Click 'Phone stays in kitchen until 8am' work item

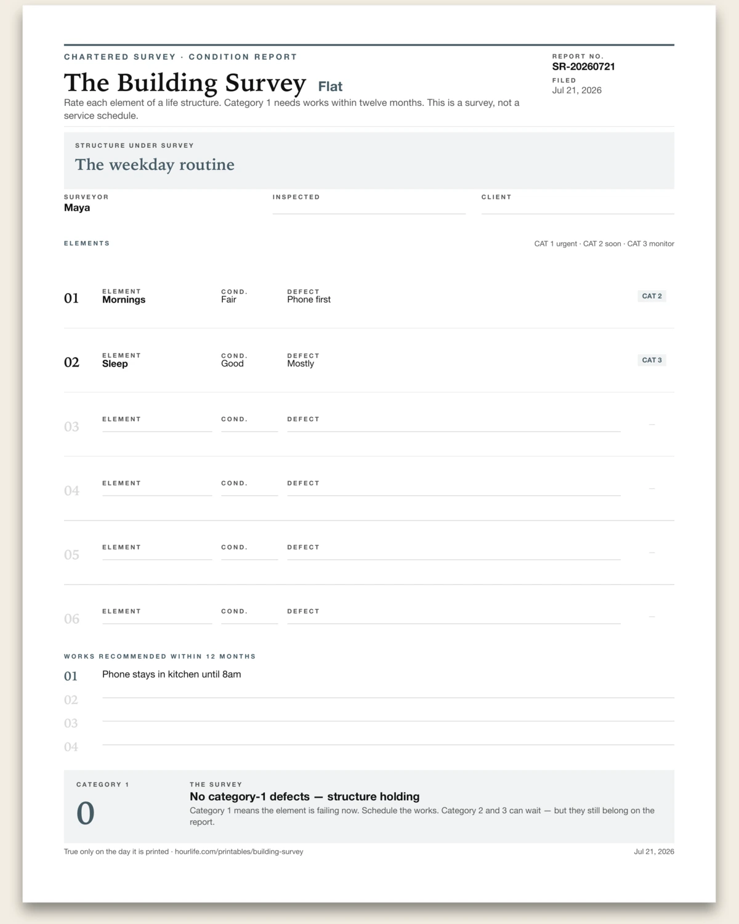point(171,675)
